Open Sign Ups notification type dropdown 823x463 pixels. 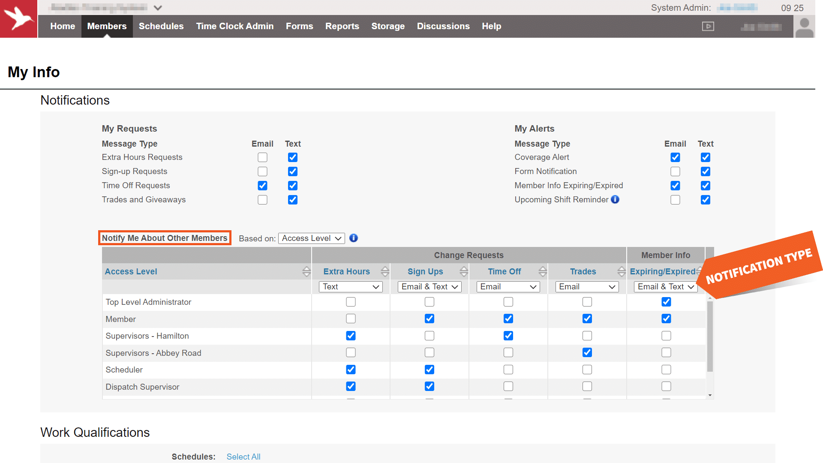tap(430, 287)
